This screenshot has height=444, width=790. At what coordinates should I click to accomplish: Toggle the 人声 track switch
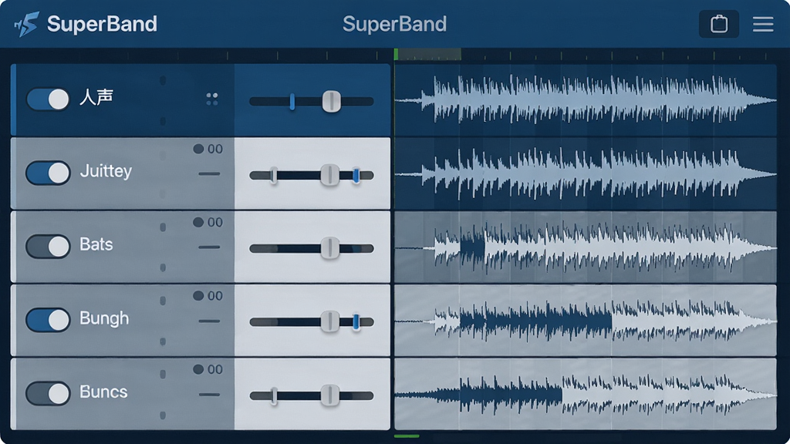(48, 99)
